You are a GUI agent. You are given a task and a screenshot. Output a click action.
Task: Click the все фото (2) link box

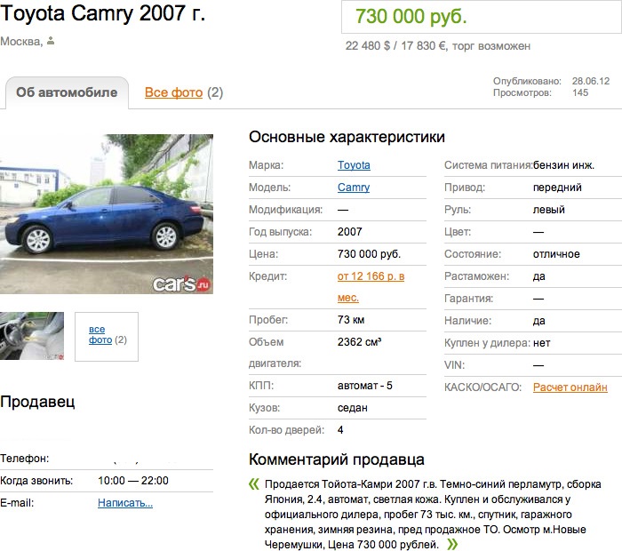tap(107, 337)
